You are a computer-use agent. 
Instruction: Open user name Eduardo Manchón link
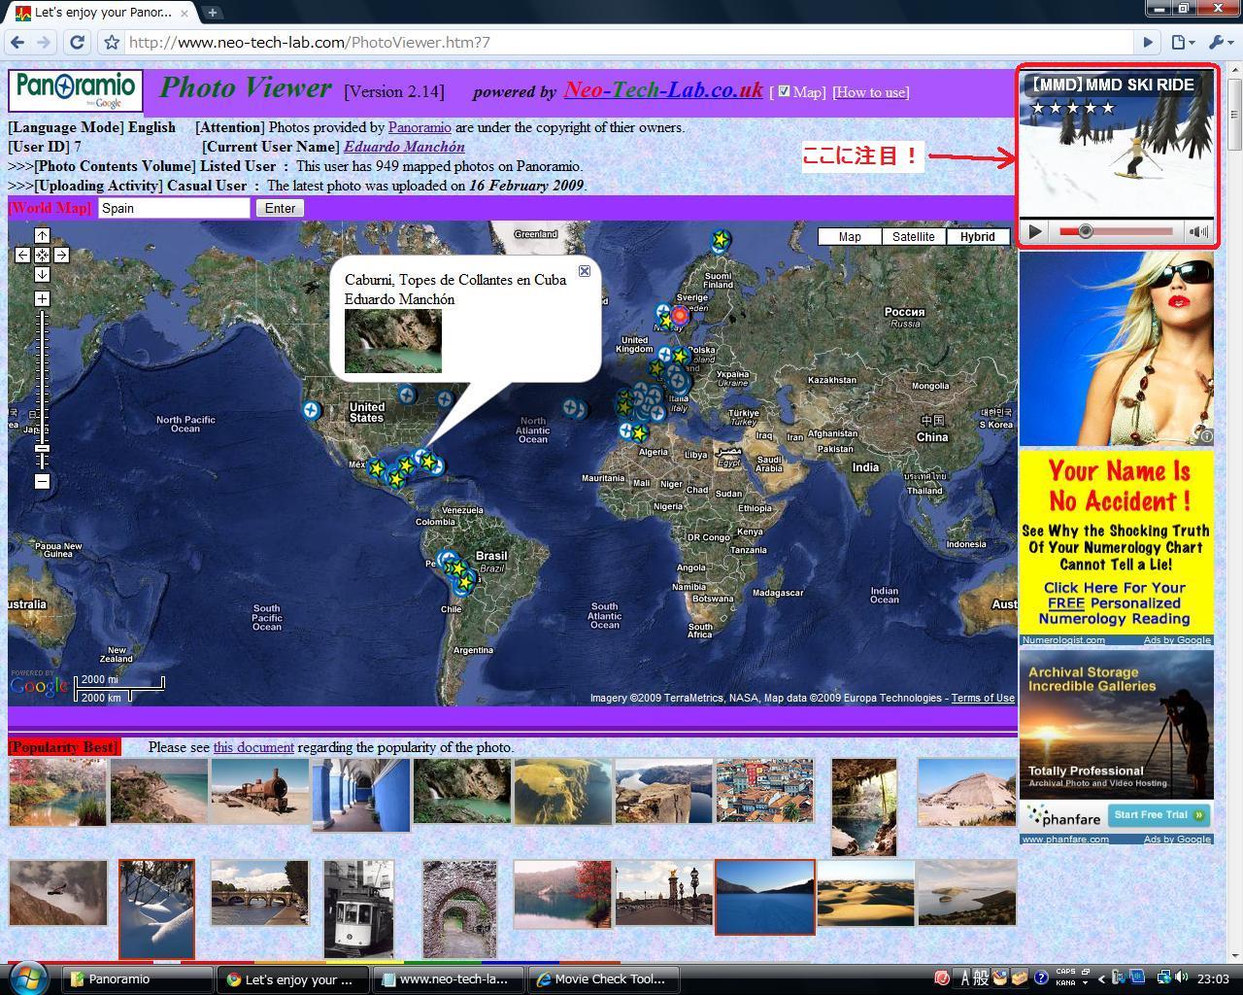404,147
